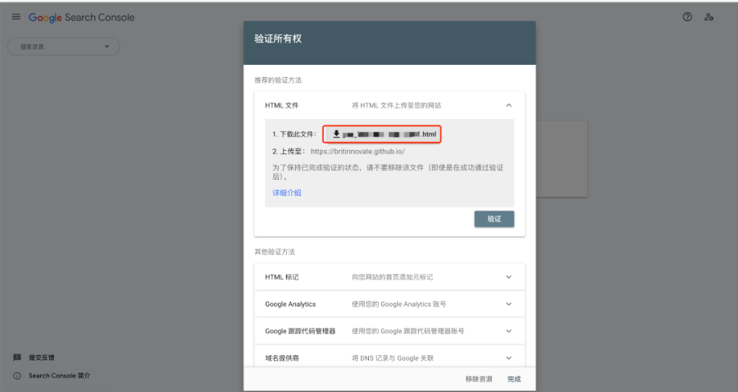Click 将 DNS 记录与 Google 关联 description
The width and height of the screenshot is (738, 392).
click(393, 358)
